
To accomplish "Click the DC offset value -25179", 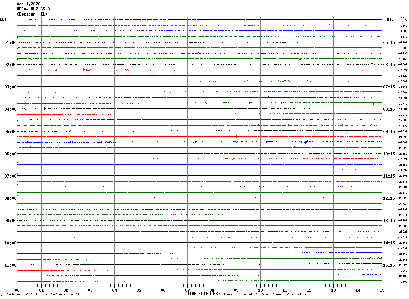I will 403,159.
